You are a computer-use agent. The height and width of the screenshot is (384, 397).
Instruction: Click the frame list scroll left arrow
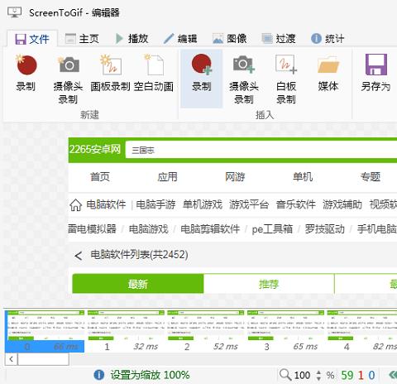(12, 359)
